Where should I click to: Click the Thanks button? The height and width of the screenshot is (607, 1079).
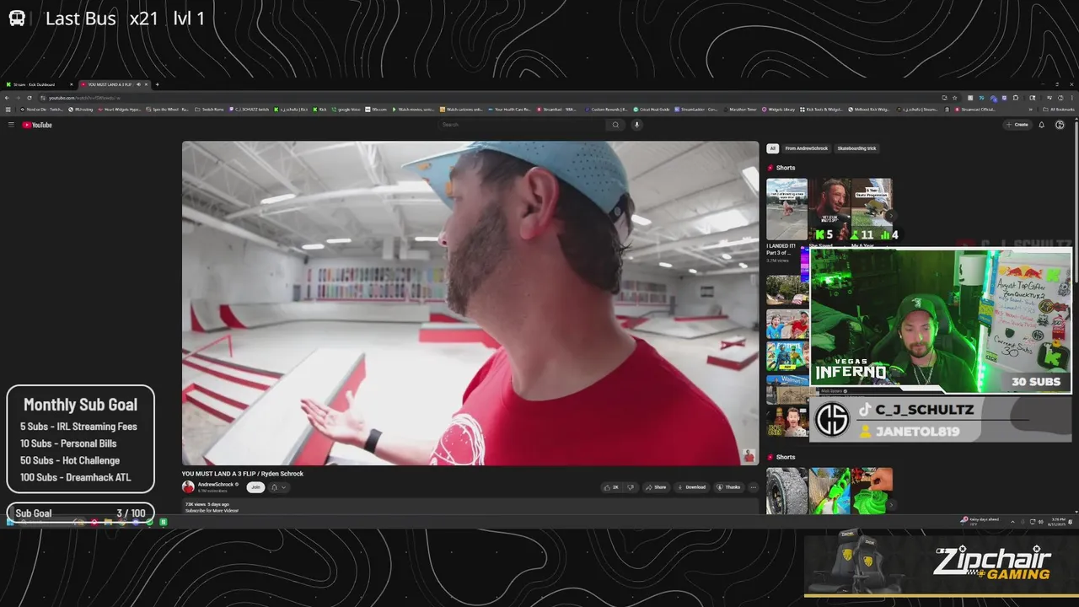click(729, 487)
